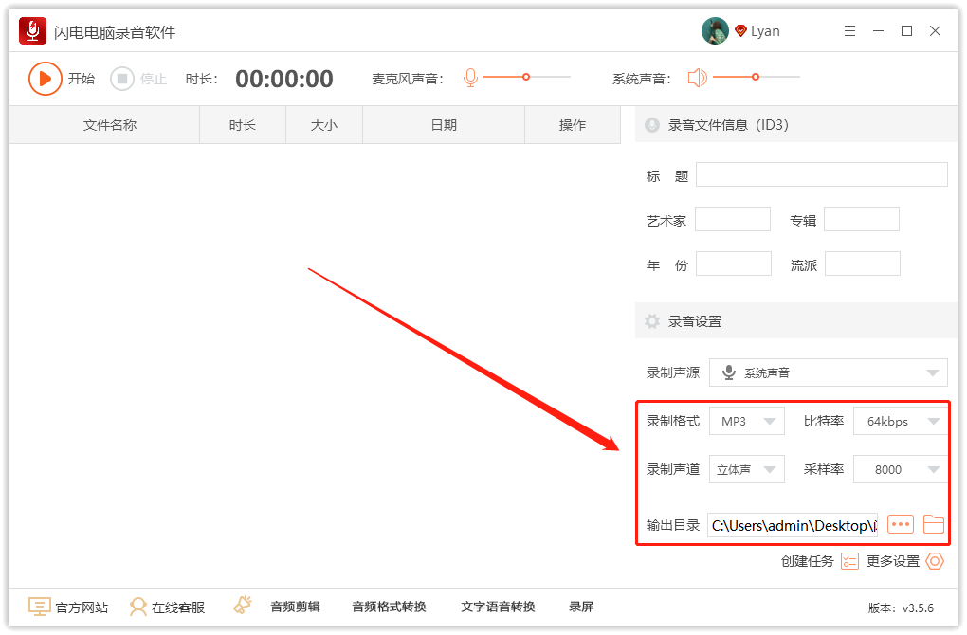Open the 音频剪辑 audio editing tool icon
967x635 pixels.
coord(243,605)
